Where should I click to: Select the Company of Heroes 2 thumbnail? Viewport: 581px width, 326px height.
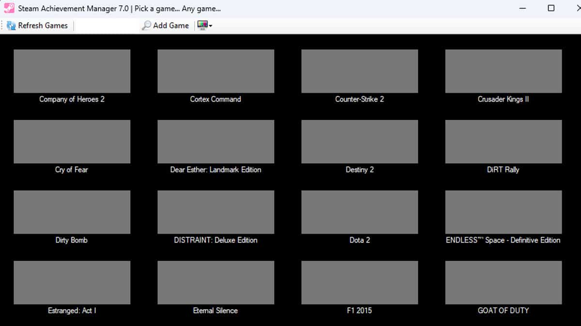(x=72, y=71)
